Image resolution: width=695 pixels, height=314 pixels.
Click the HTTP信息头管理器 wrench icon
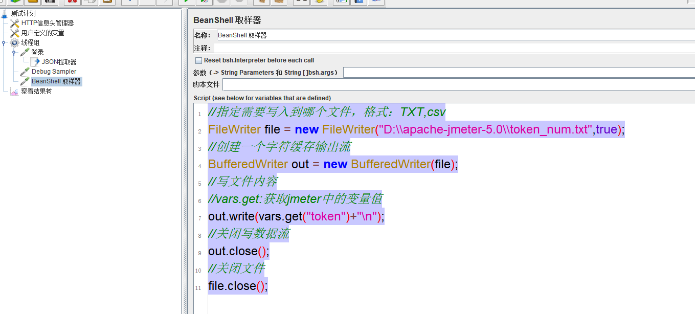coord(15,24)
